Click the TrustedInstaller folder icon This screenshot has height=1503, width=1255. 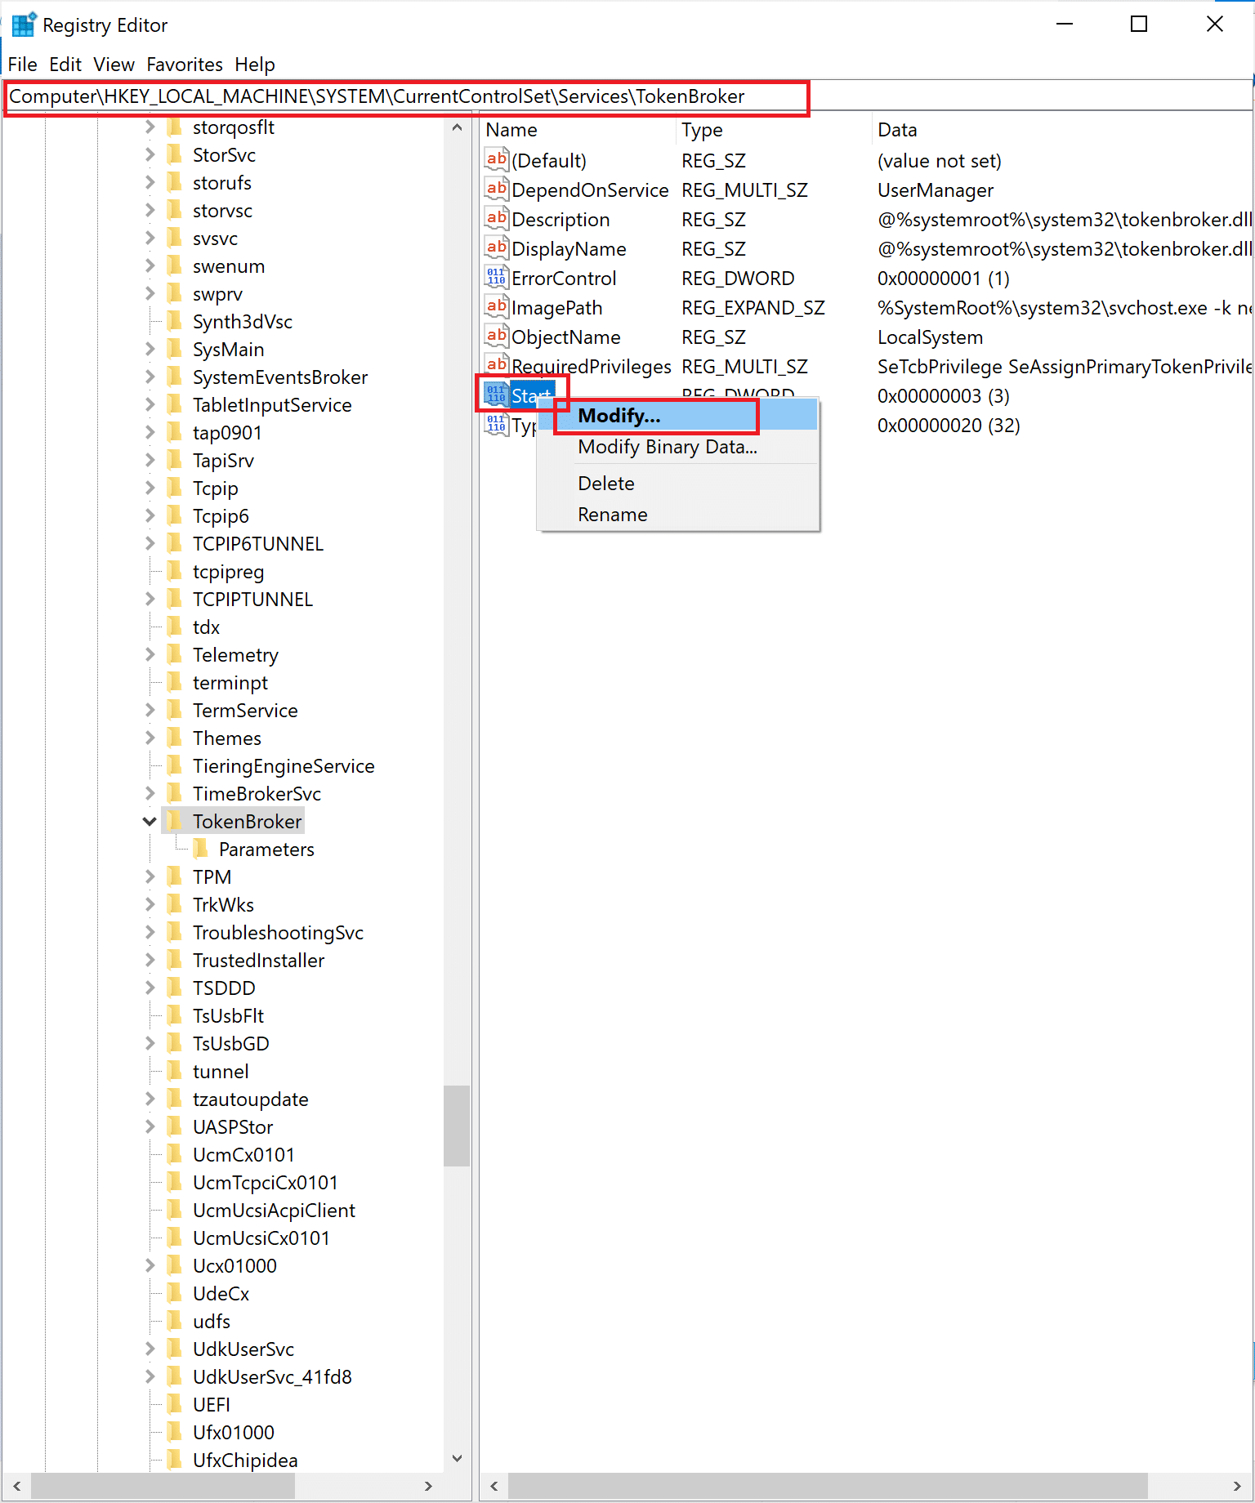point(175,960)
